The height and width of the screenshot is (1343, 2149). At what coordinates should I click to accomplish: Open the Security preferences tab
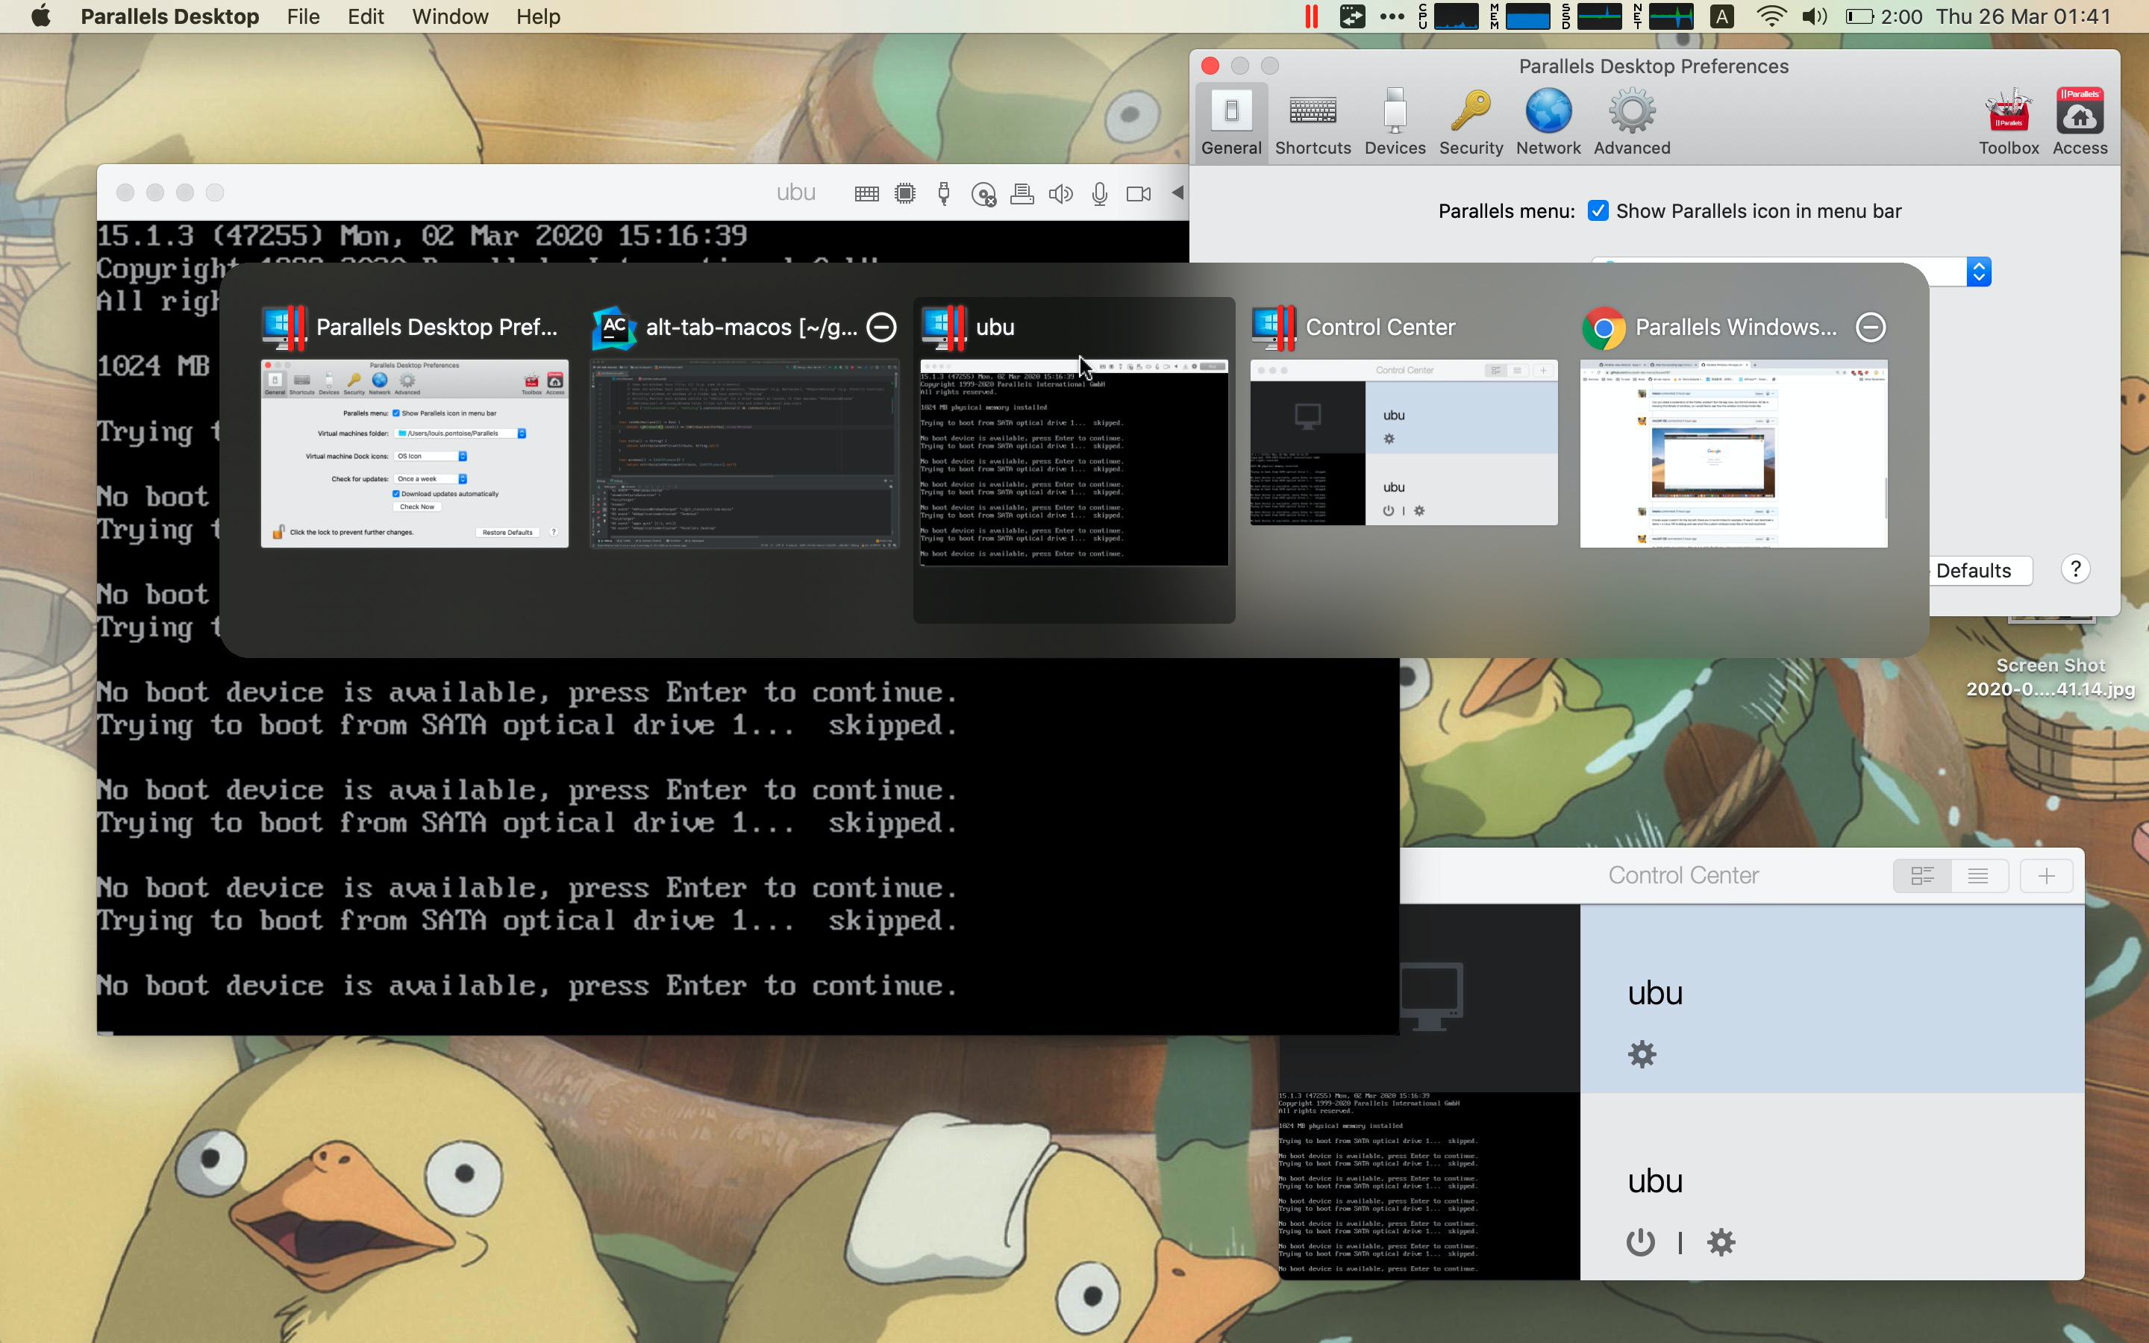click(x=1471, y=122)
